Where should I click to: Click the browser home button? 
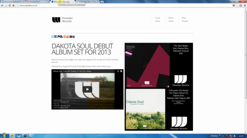click(14, 5)
